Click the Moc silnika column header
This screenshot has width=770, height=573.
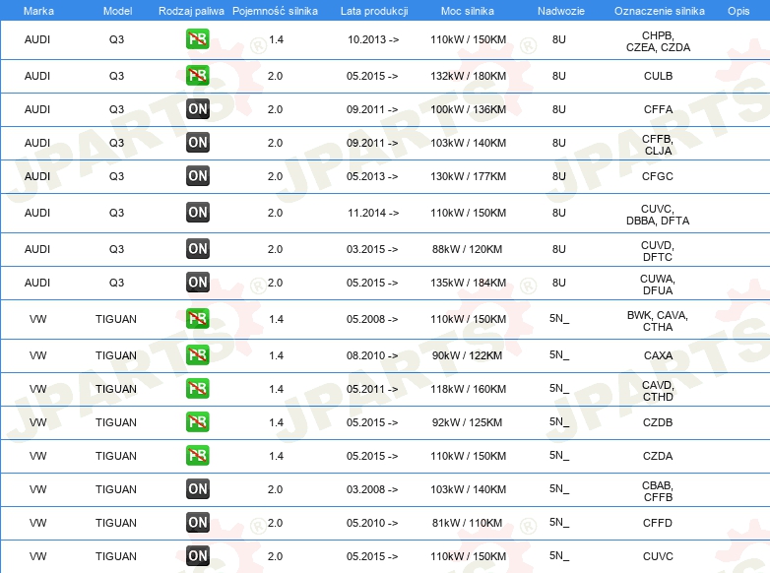click(x=468, y=11)
